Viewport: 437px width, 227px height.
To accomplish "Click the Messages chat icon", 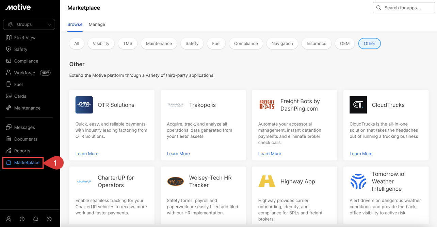I will point(9,127).
